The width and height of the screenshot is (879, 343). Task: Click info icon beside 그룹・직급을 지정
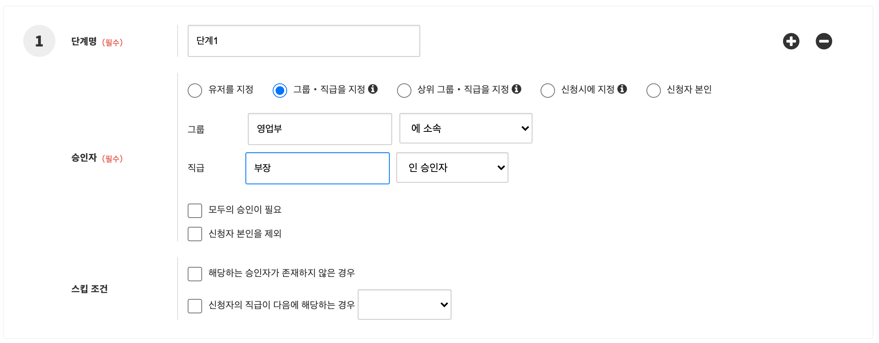(373, 89)
